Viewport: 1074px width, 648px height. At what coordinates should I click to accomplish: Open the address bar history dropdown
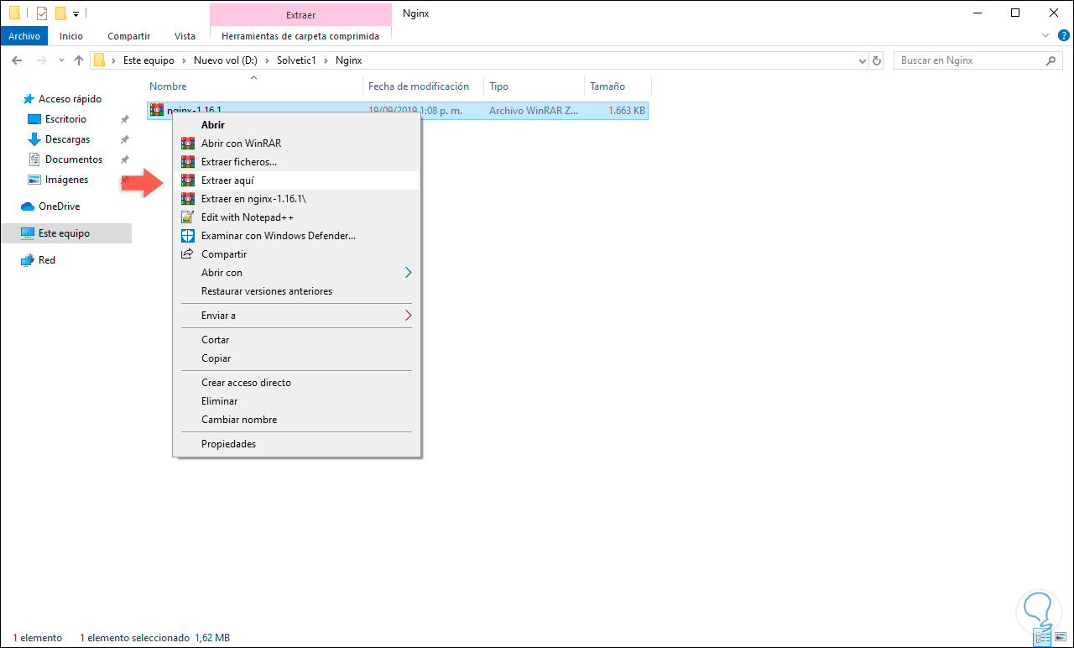[863, 60]
